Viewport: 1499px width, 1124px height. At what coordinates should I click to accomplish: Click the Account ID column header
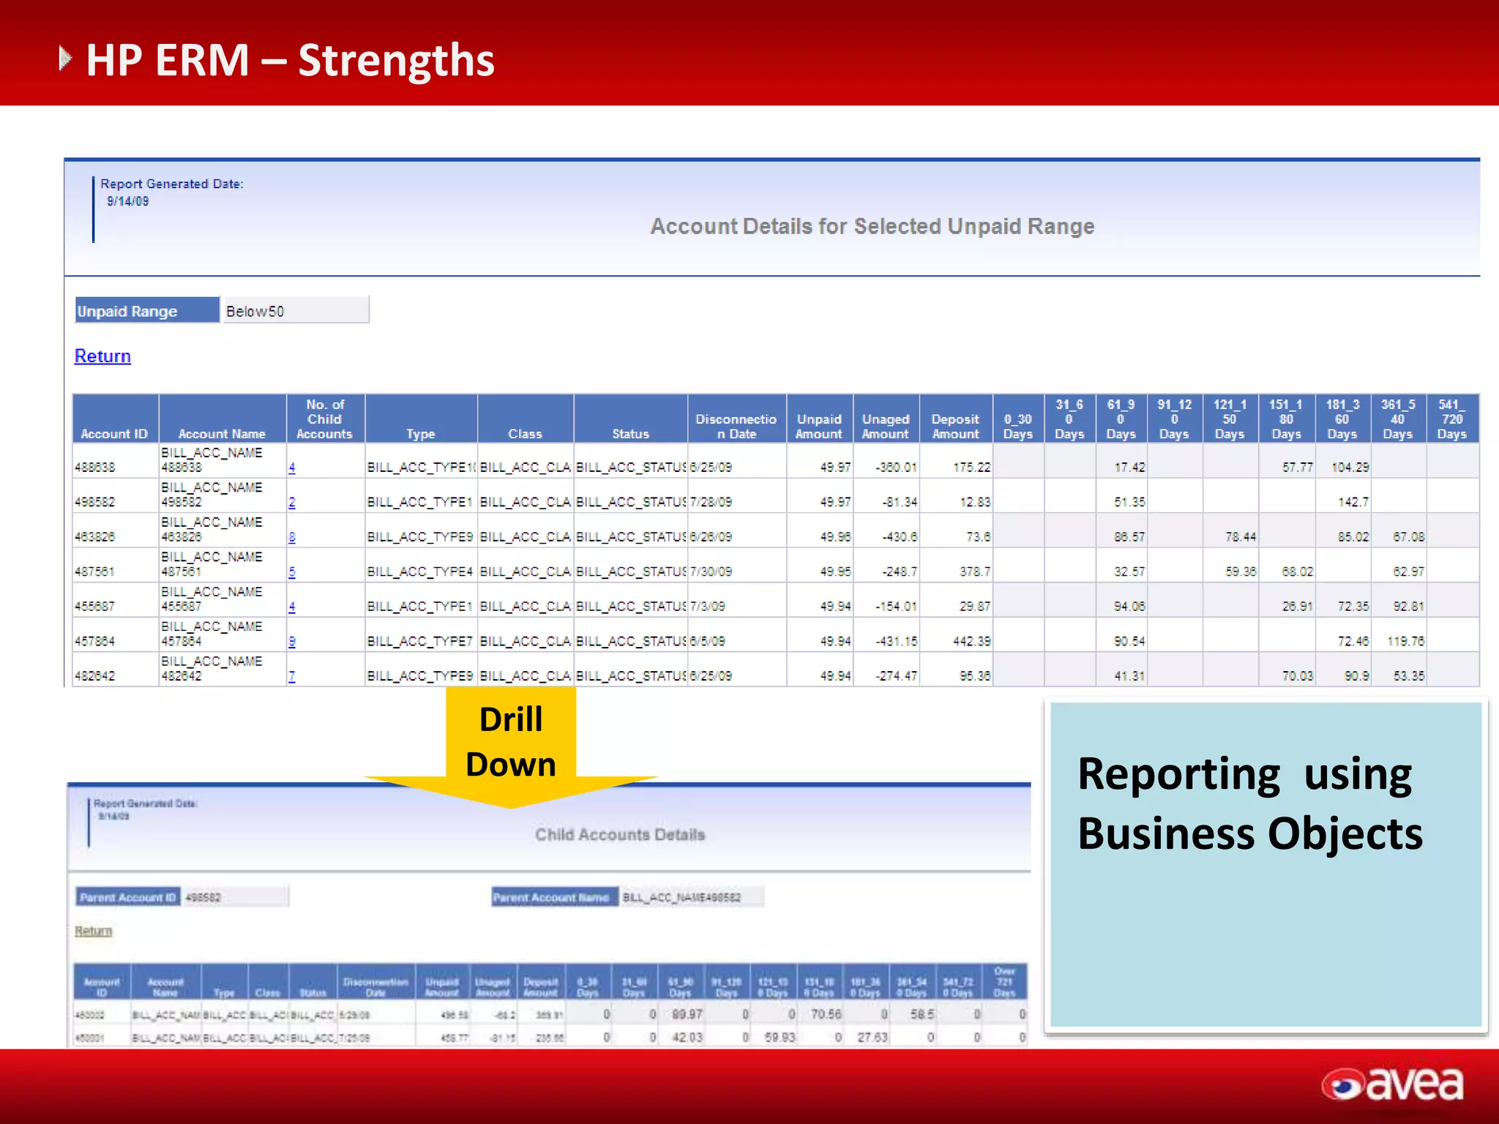click(115, 419)
